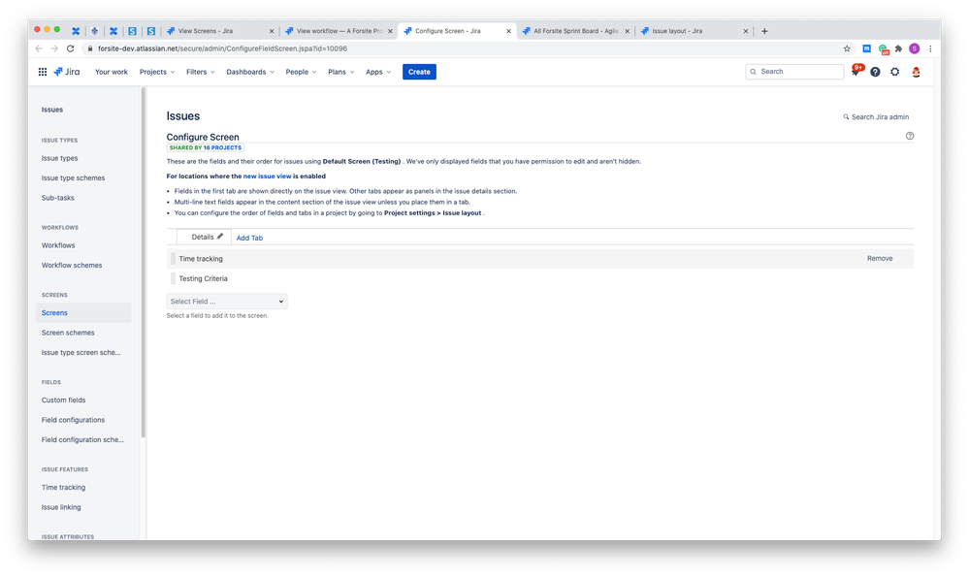Switch to the first pinned 'S' tab
Viewport: 969px width, 577px height.
coord(132,31)
